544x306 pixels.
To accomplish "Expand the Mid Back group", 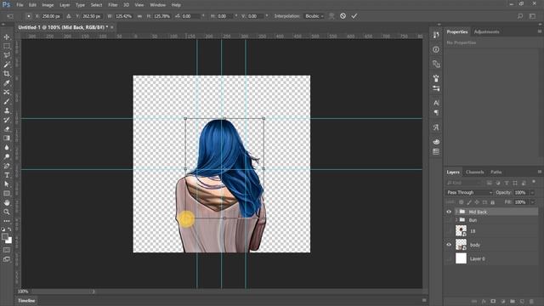I will [x=456, y=212].
